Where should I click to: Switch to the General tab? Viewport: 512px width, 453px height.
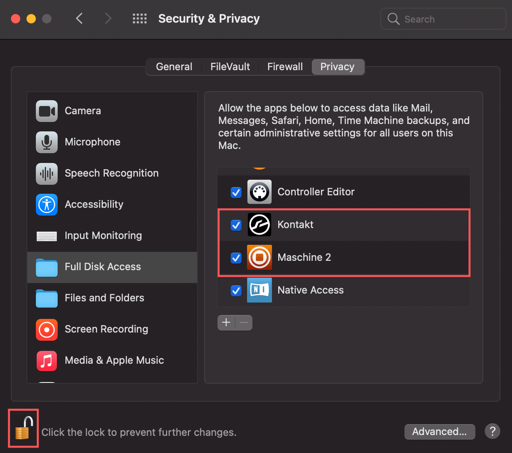click(x=174, y=67)
